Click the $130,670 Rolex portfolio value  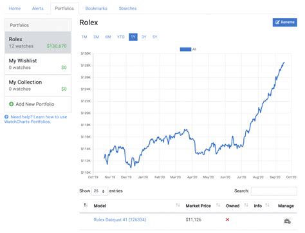pos(57,46)
